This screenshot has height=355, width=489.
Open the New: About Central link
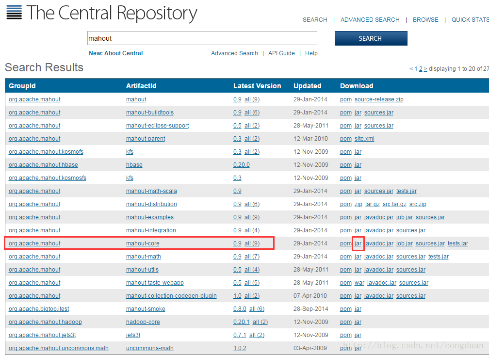(115, 53)
